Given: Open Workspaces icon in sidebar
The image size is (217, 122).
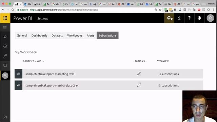Looking at the screenshot, I should coord(5,65).
